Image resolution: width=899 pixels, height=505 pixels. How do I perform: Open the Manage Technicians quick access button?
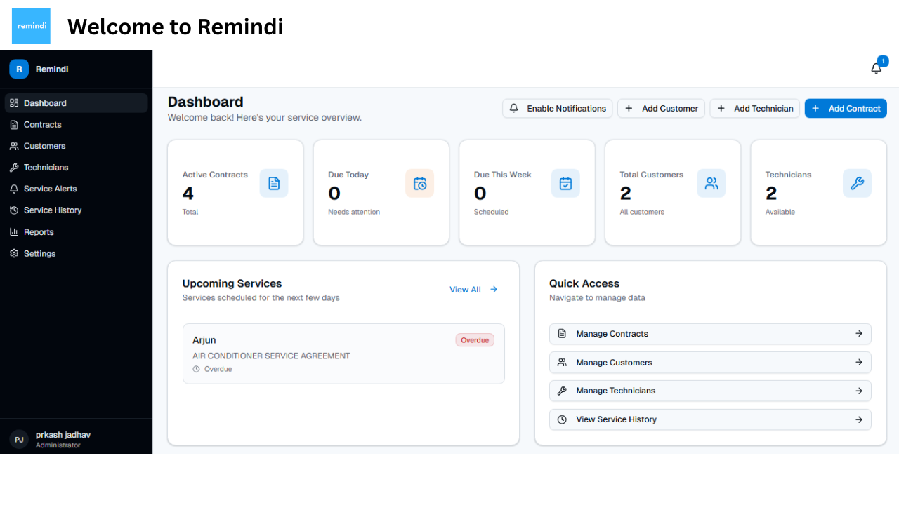tap(710, 391)
